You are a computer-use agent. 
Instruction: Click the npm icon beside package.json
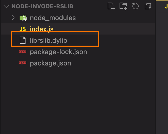pyautogui.click(x=23, y=63)
